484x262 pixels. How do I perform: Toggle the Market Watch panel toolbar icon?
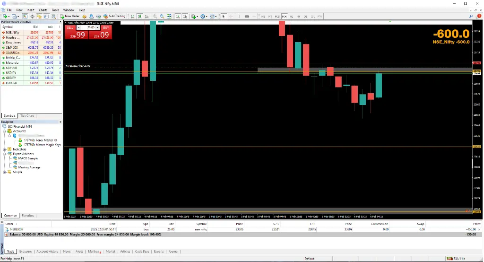(x=25, y=16)
